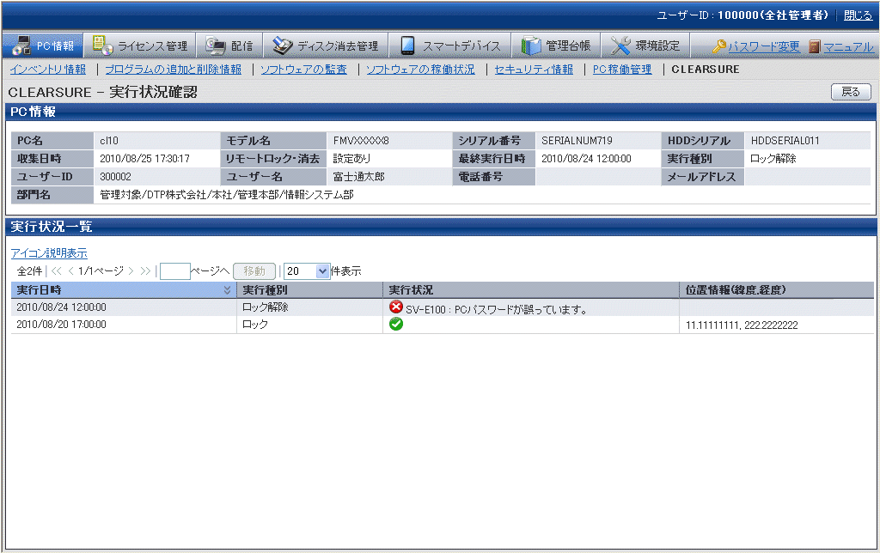The width and height of the screenshot is (880, 553).
Task: Open the 20件表示 page-size dropdown
Action: tap(323, 270)
